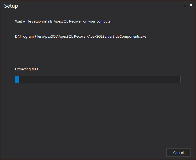Viewport: 196px width, 160px height.
Task: Click the "Setup" window title
Action: 11,6
